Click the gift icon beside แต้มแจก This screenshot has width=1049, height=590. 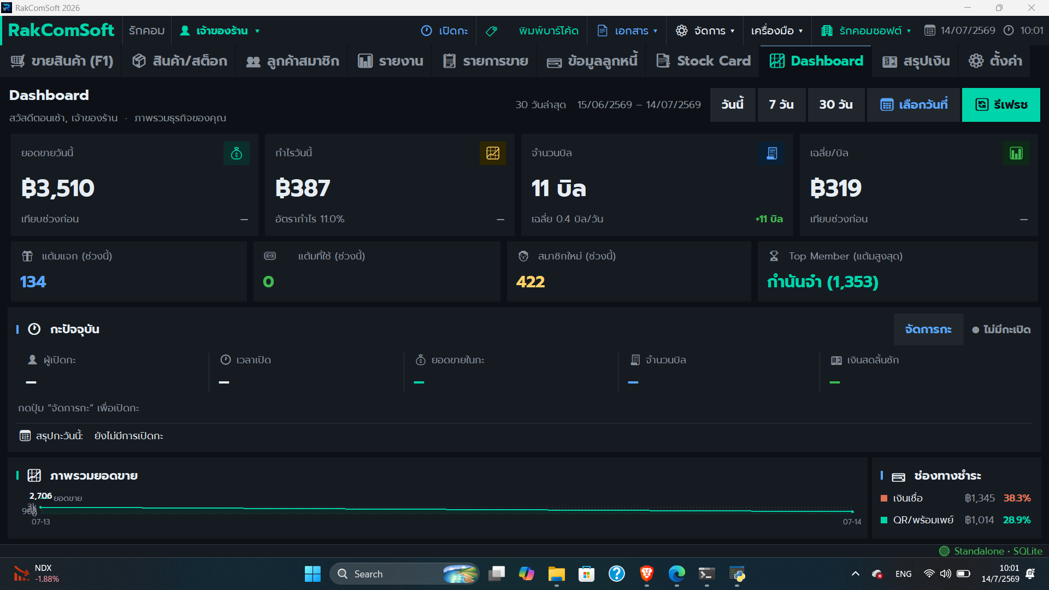[x=27, y=256]
